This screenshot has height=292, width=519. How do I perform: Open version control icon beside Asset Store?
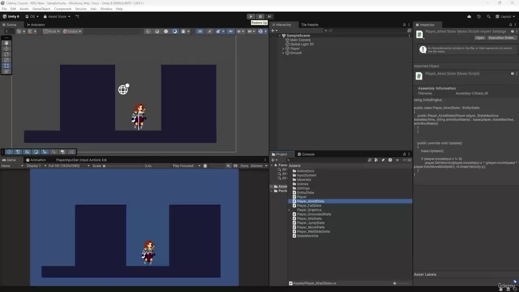(x=77, y=17)
